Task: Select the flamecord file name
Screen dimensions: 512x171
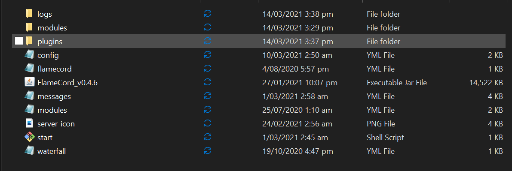Action: [55, 69]
